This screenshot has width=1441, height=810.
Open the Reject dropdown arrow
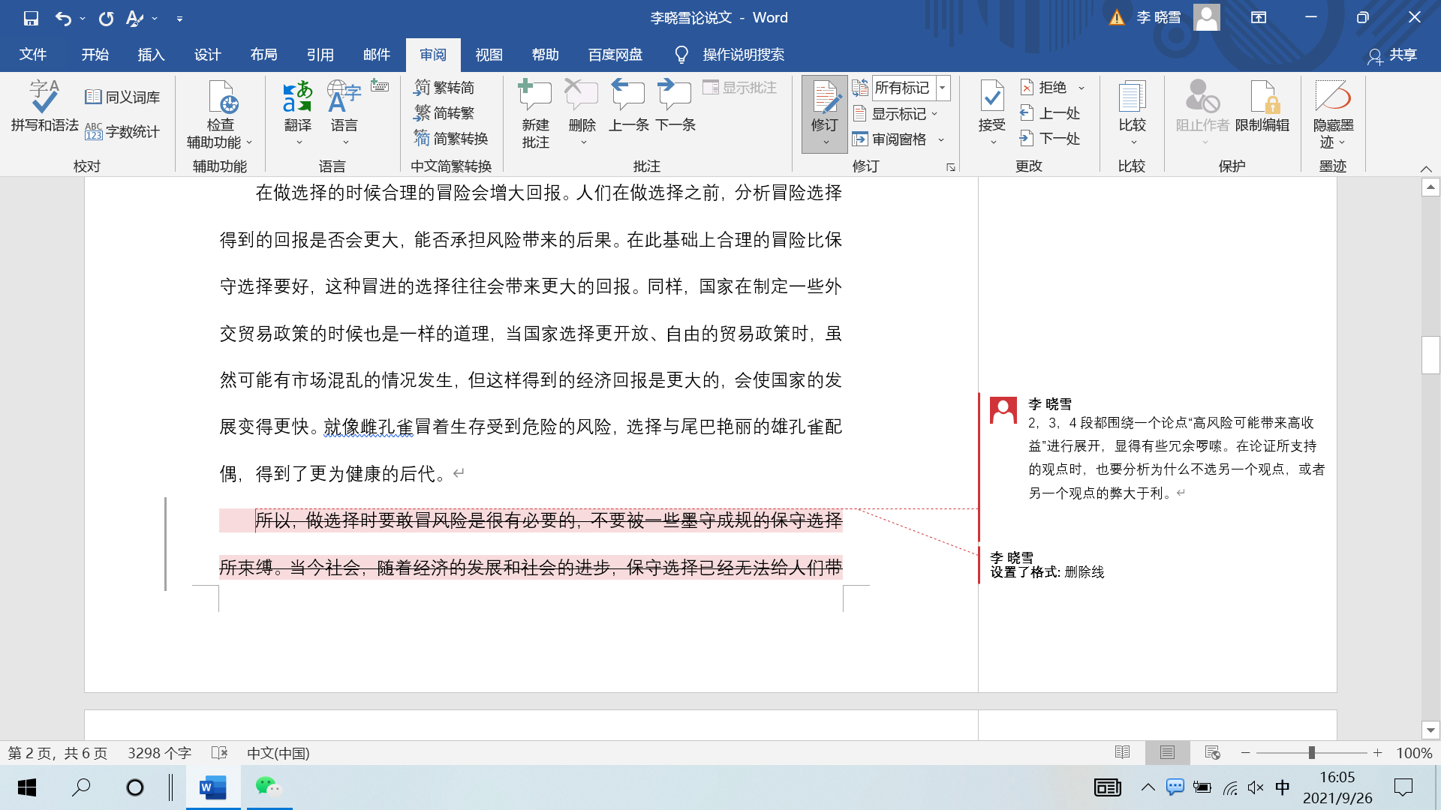point(1082,88)
